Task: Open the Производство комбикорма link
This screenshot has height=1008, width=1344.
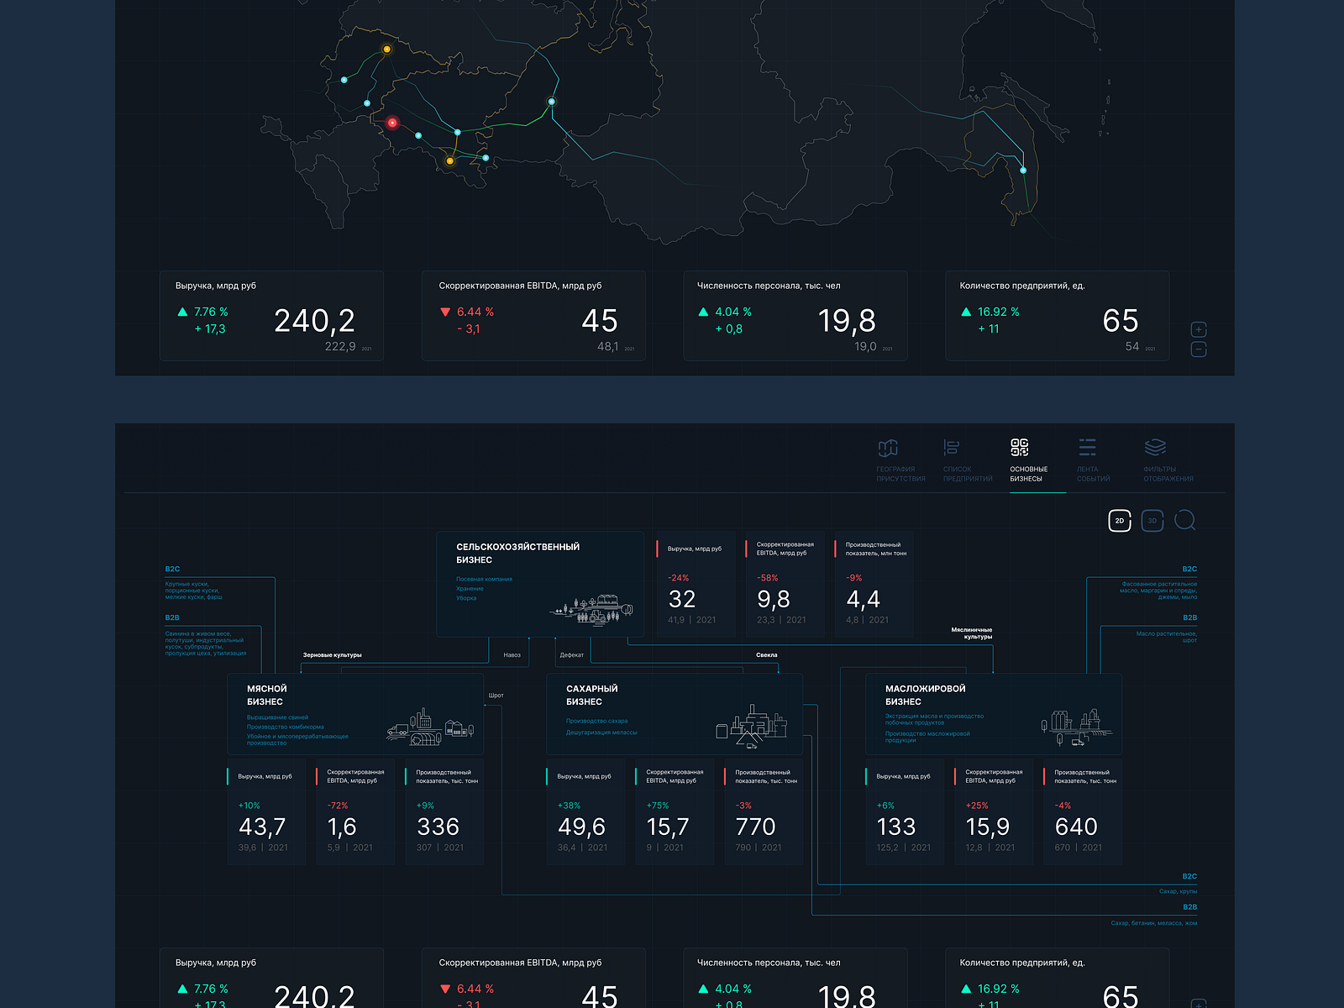Action: click(x=285, y=727)
